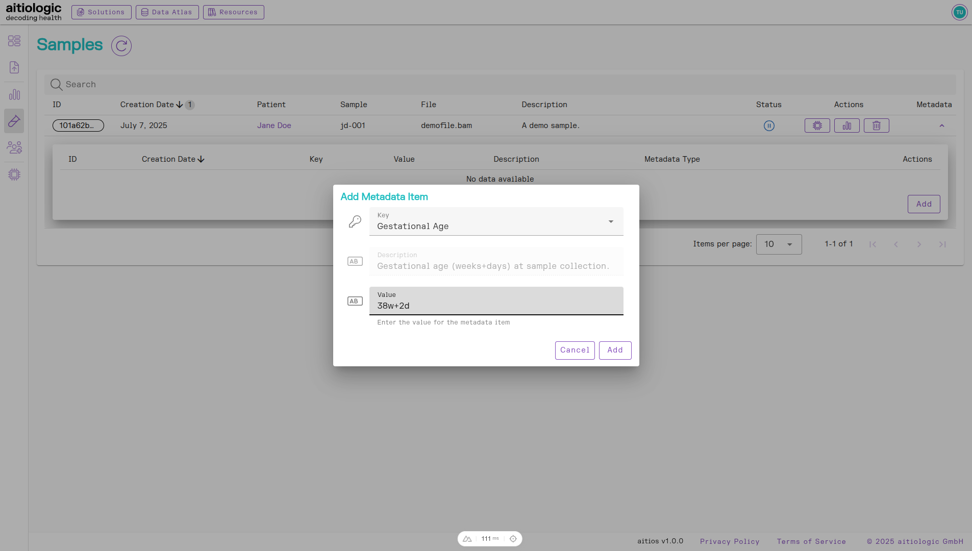This screenshot has height=551, width=972.
Task: Open the Items per page selector
Action: pyautogui.click(x=779, y=244)
